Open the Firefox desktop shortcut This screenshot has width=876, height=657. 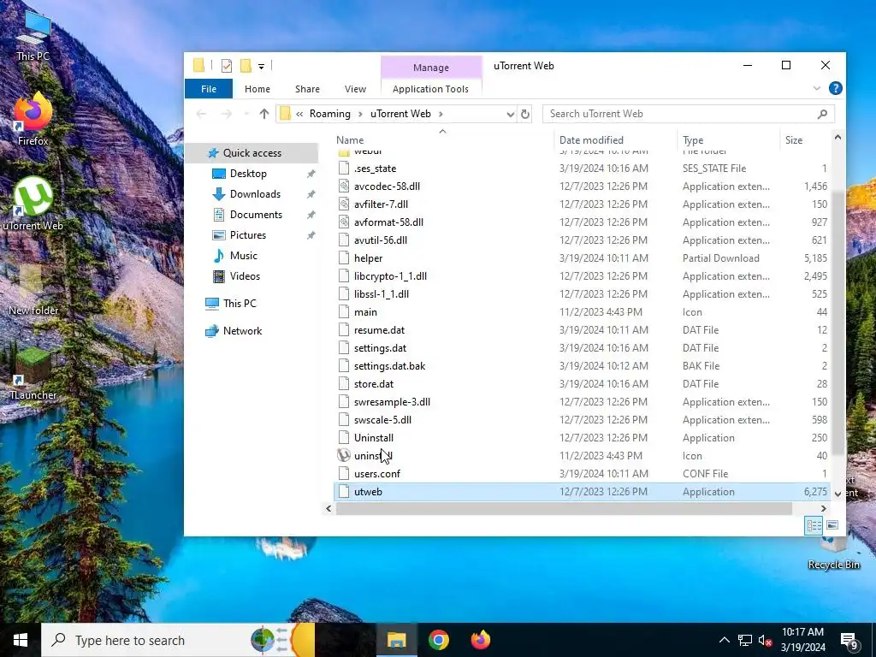coord(33,120)
